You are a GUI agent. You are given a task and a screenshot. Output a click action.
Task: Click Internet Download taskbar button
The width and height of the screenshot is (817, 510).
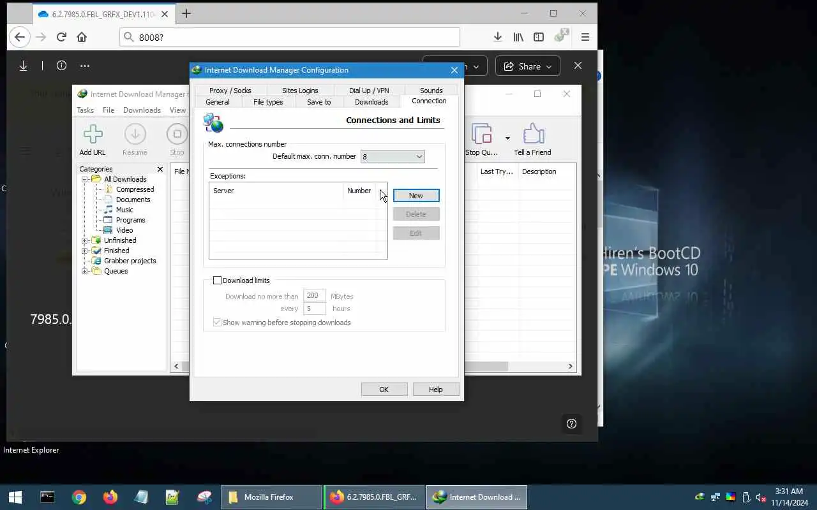[x=476, y=497]
